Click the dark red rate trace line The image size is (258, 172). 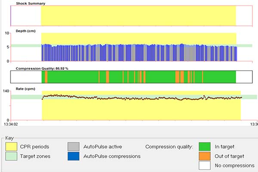click(129, 98)
